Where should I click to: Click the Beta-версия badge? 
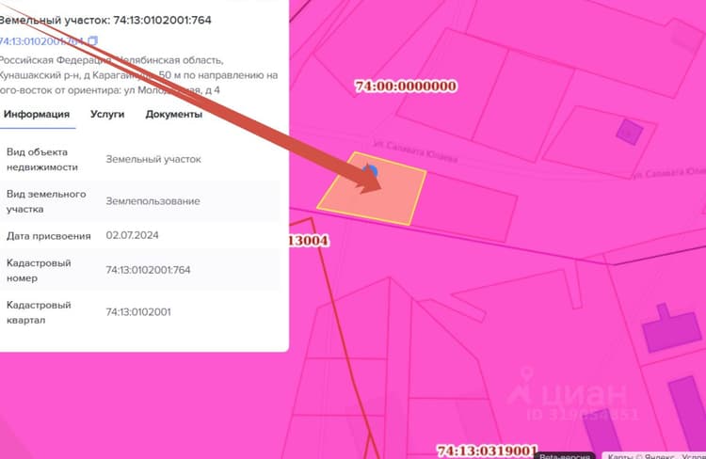pos(565,455)
